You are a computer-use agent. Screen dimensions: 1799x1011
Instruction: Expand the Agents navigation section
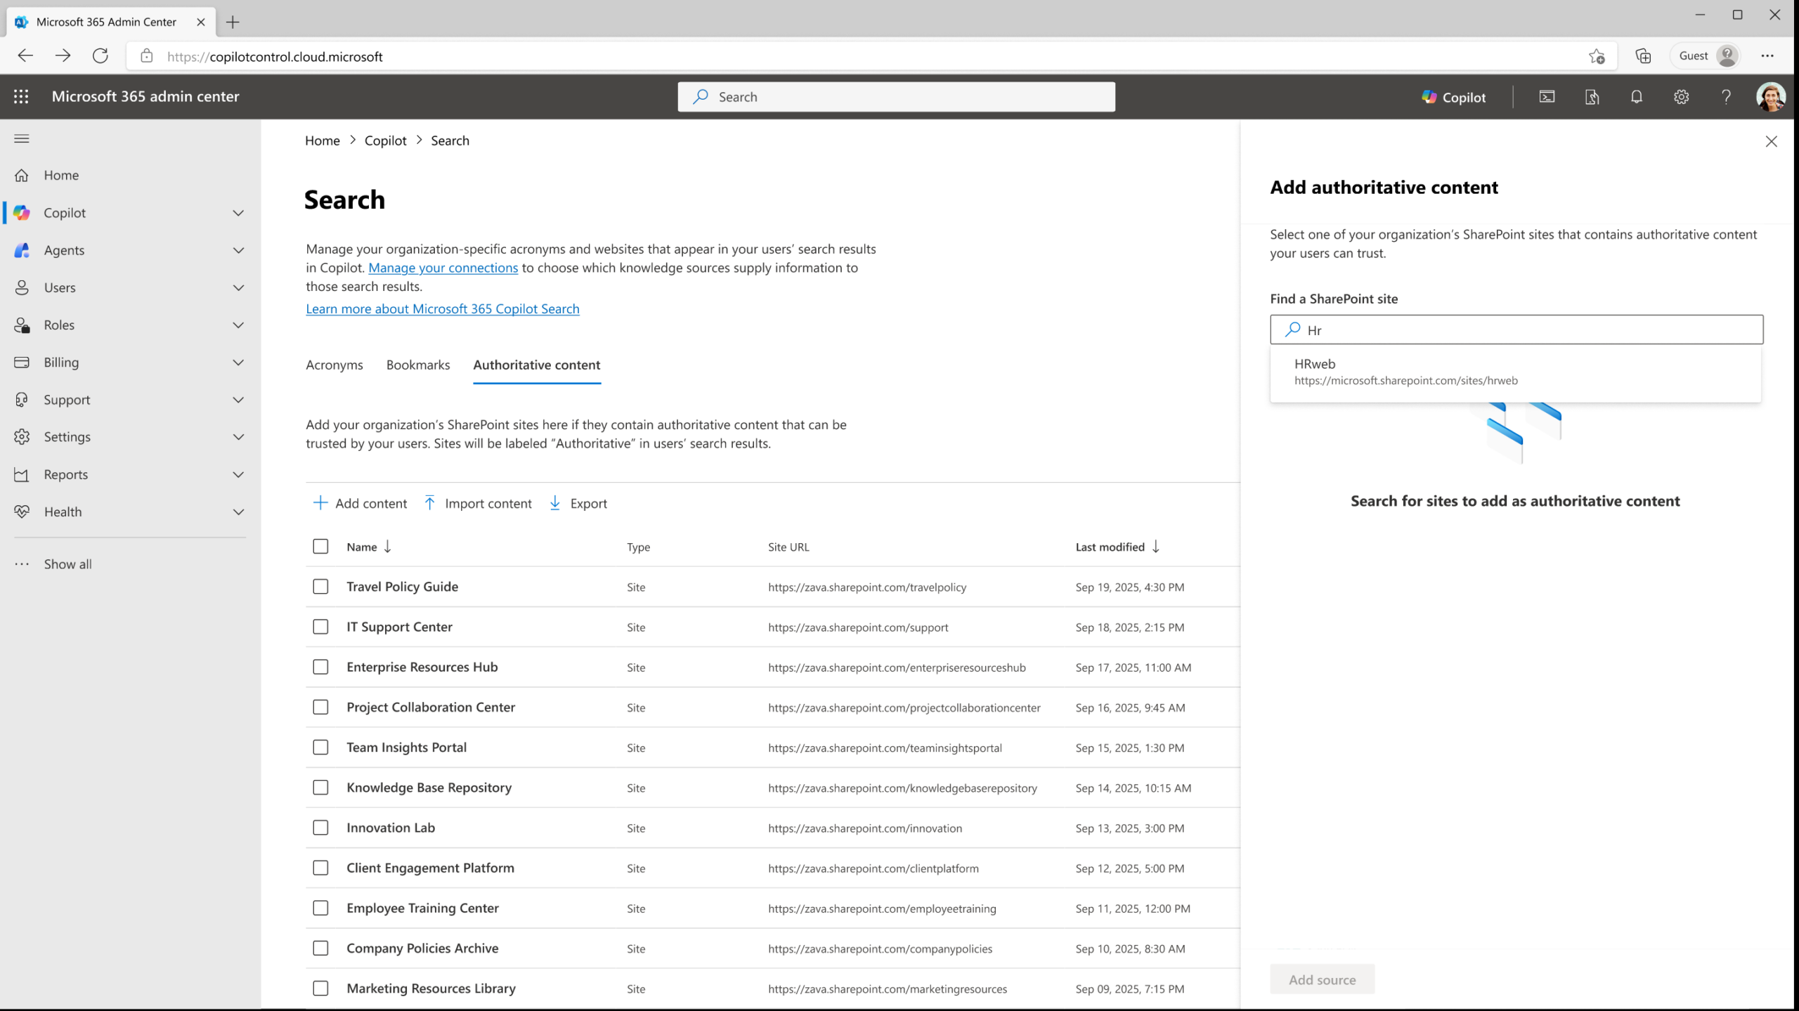click(239, 250)
